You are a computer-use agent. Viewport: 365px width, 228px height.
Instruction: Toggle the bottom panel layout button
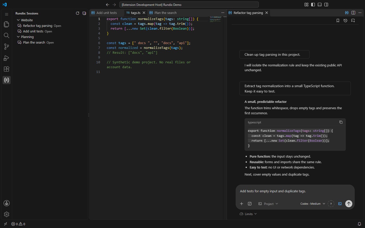point(320,5)
